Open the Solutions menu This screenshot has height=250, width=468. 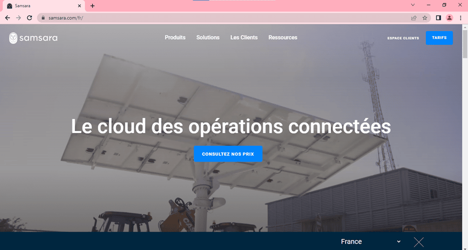click(x=208, y=38)
